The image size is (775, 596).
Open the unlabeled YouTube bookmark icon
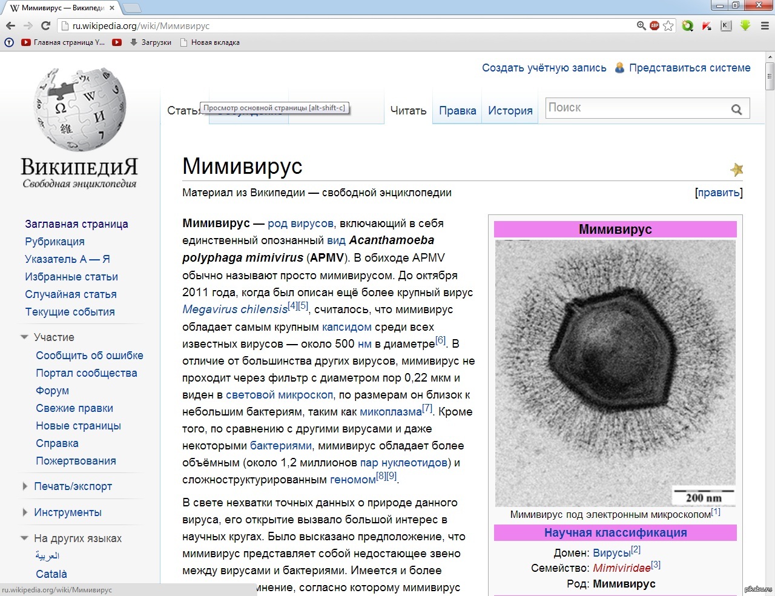(x=117, y=42)
